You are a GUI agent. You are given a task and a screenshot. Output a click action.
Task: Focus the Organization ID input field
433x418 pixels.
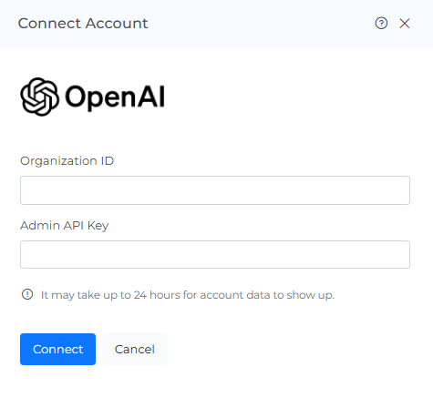(215, 190)
